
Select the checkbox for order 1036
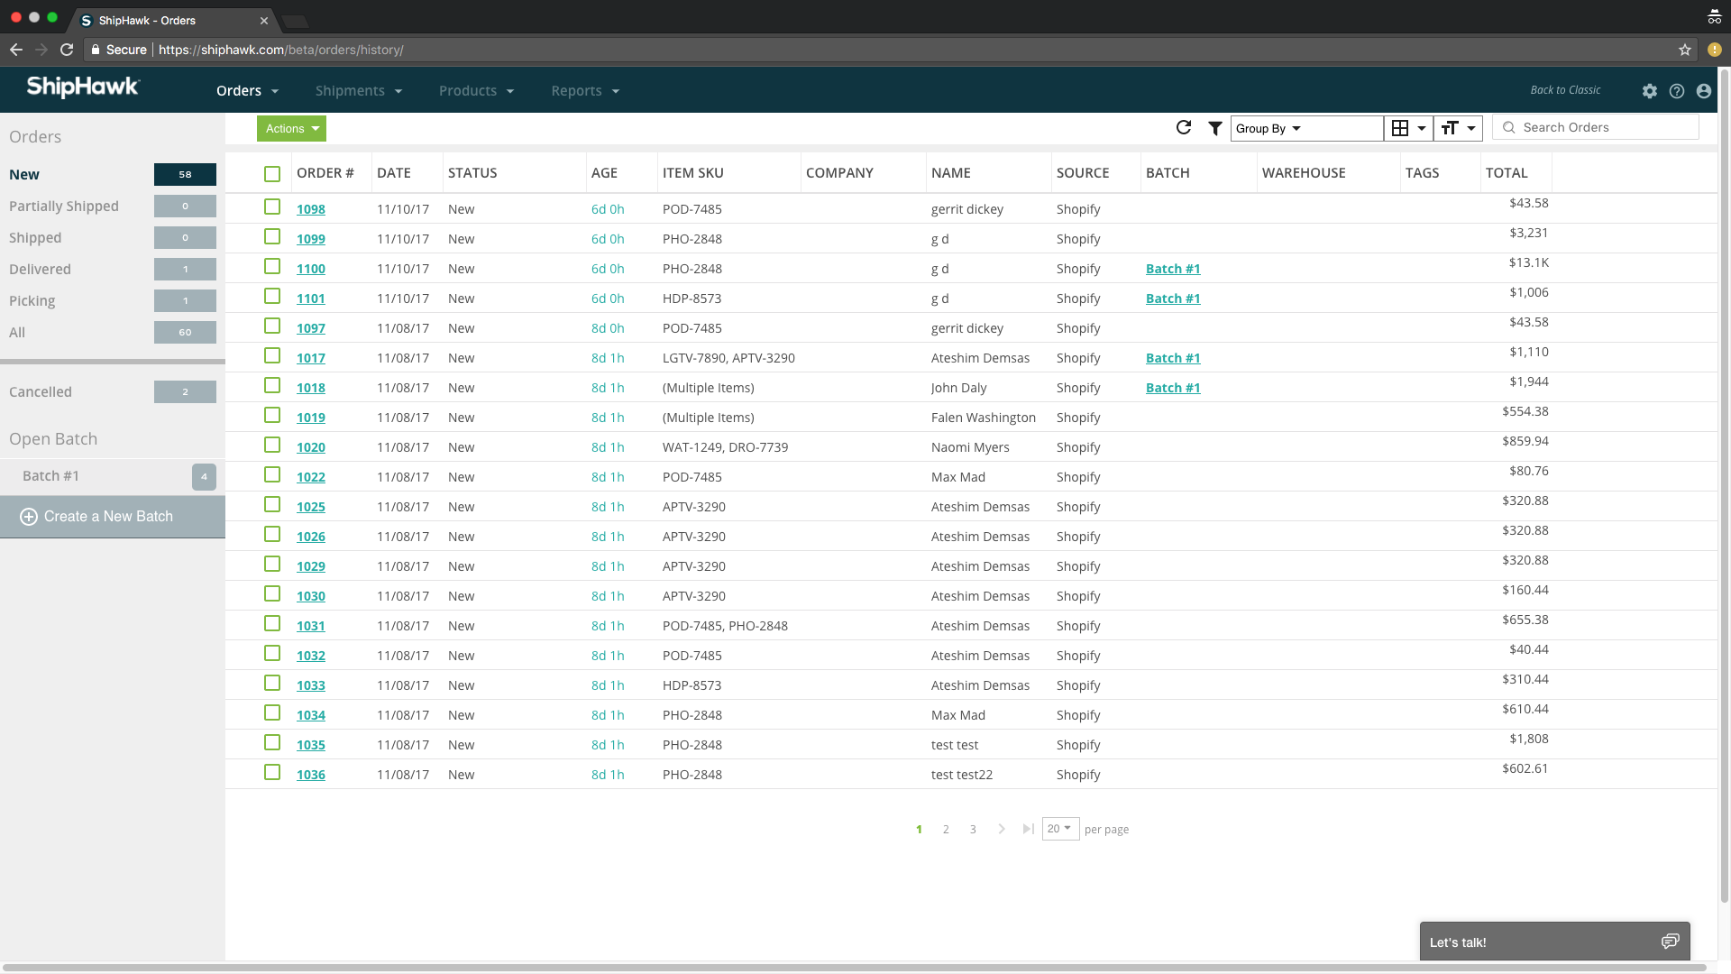click(x=272, y=772)
